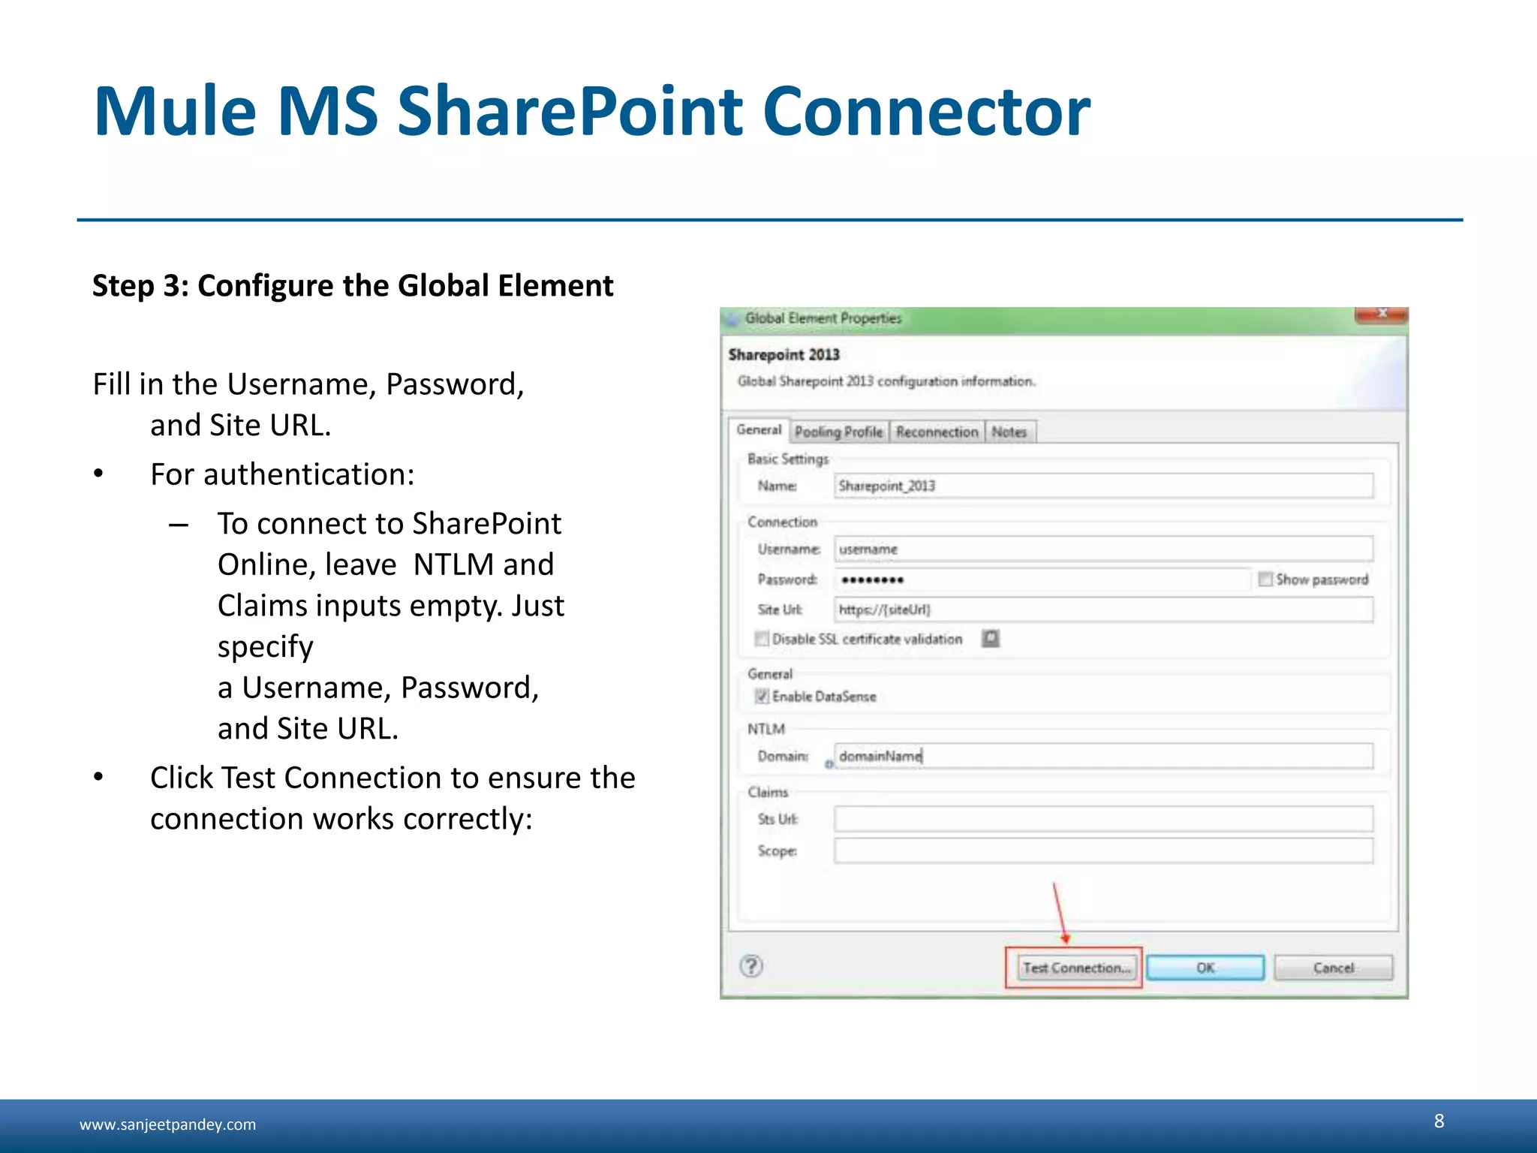
Task: Click the empty Scope field
Action: (x=1103, y=850)
